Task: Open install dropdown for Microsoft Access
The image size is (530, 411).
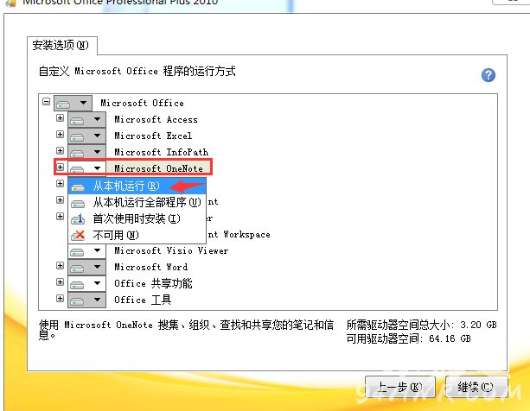Action: 86,119
